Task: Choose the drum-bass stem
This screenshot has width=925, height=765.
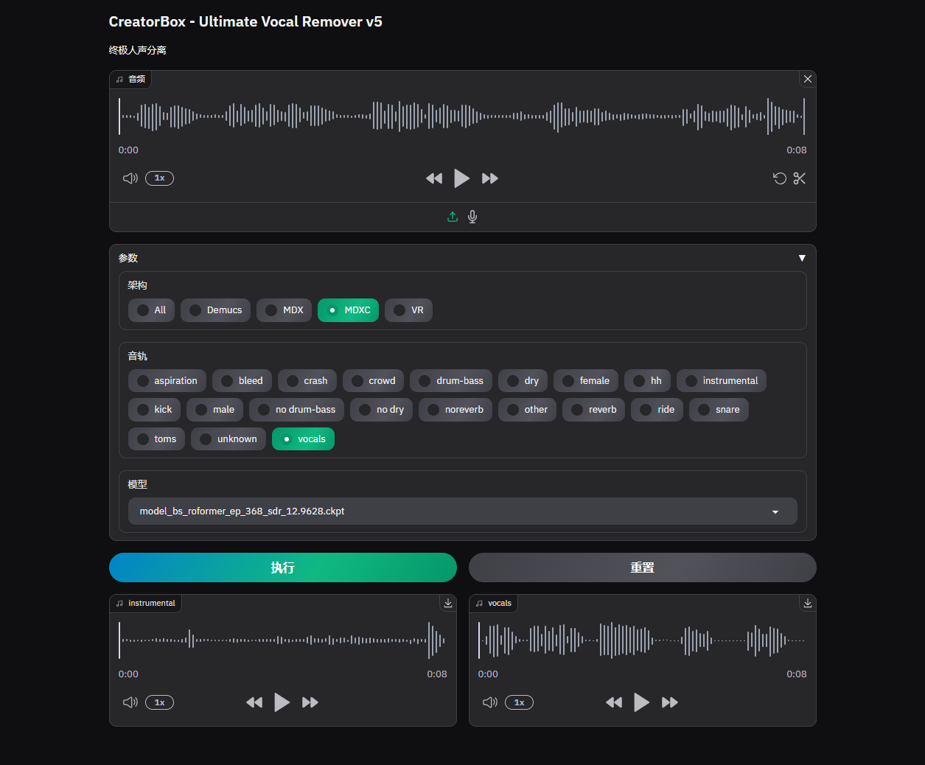Action: point(451,381)
